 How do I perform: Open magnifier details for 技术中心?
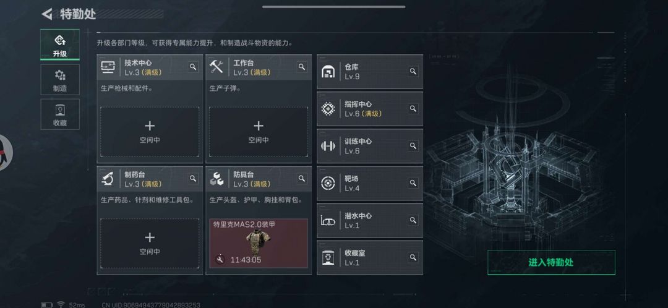coord(193,67)
